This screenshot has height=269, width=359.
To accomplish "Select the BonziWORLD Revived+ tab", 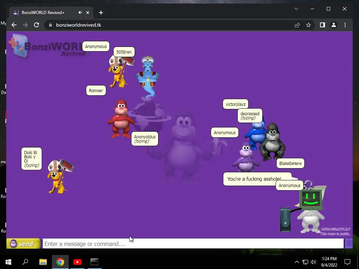I will [x=51, y=13].
